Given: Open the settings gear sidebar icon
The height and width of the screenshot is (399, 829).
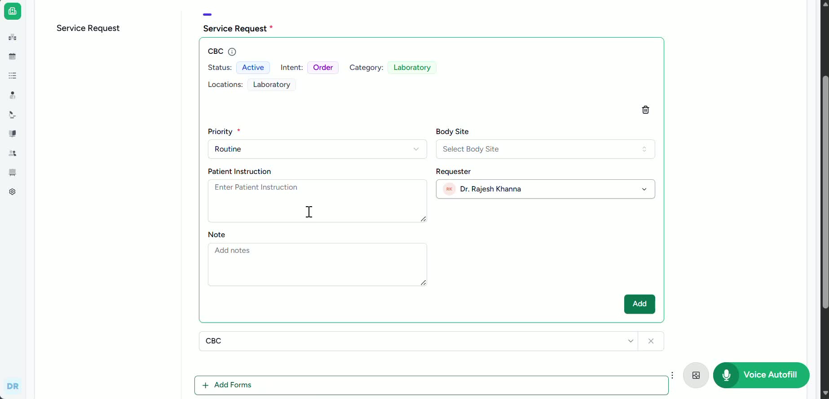Looking at the screenshot, I should pyautogui.click(x=13, y=192).
